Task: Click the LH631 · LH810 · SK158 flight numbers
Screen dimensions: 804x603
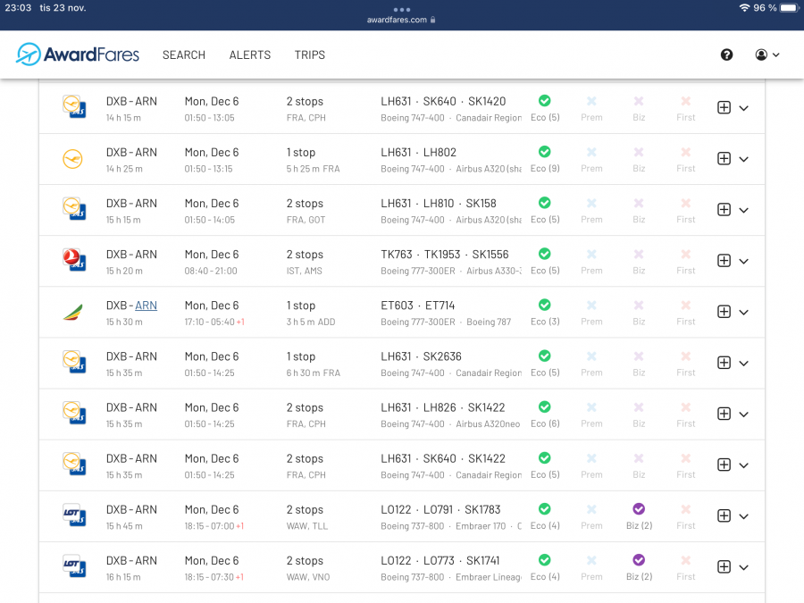Action: tap(438, 204)
